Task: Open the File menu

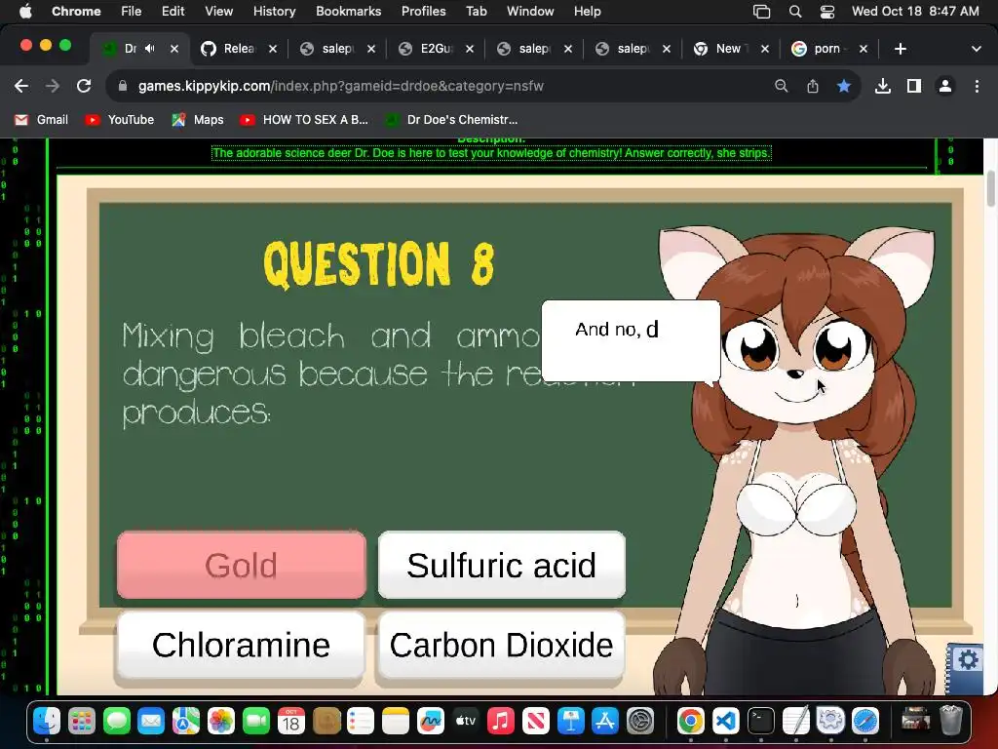Action: click(x=132, y=12)
